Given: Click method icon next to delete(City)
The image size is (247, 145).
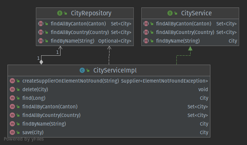Looking at the screenshot, I should 12,90.
